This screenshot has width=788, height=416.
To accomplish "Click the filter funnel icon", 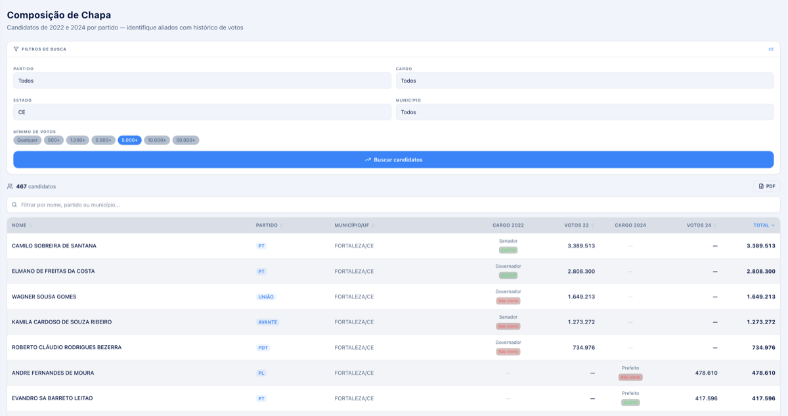I will [16, 49].
